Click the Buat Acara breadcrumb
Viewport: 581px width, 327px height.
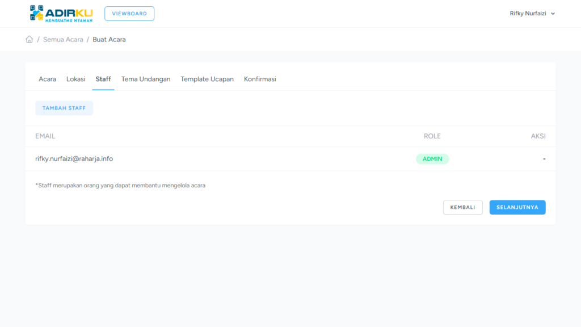(109, 40)
